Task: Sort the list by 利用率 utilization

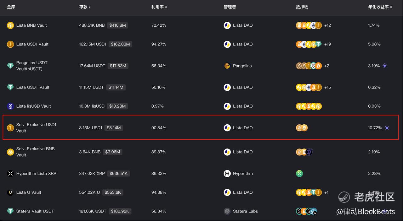Action: click(x=159, y=7)
